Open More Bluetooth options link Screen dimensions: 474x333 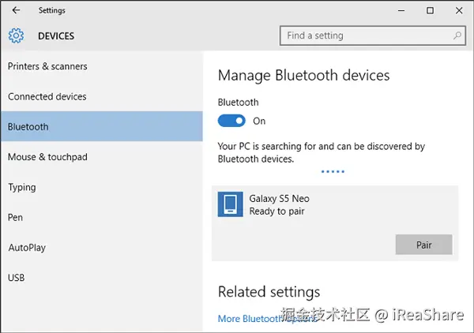[x=261, y=319]
